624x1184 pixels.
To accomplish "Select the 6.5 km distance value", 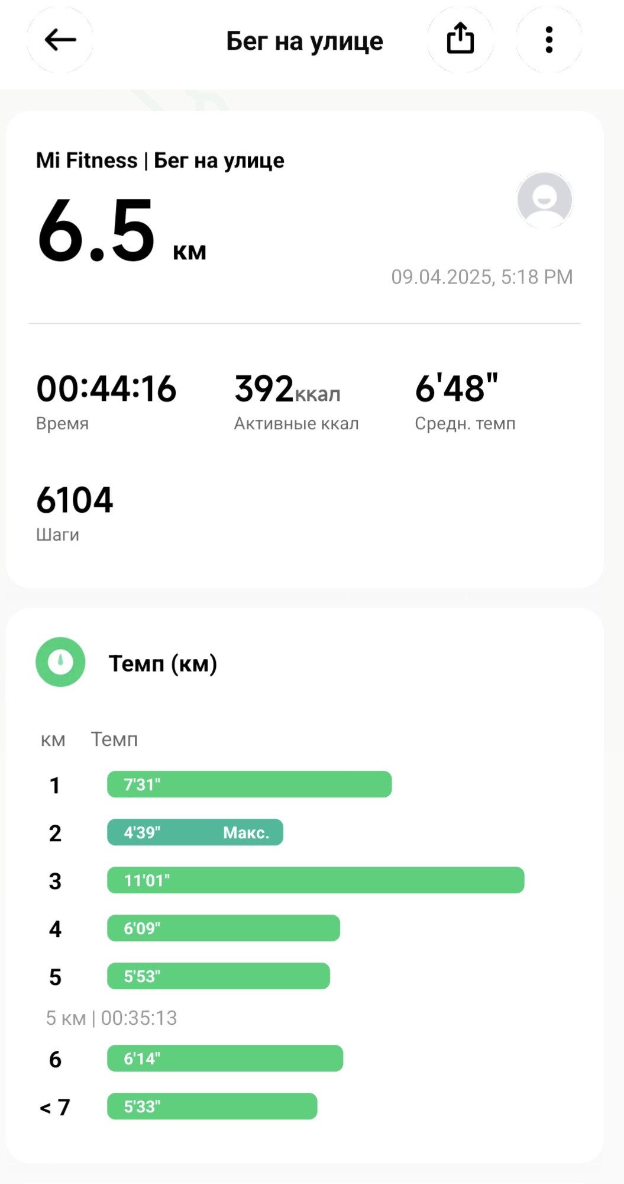I will (121, 231).
